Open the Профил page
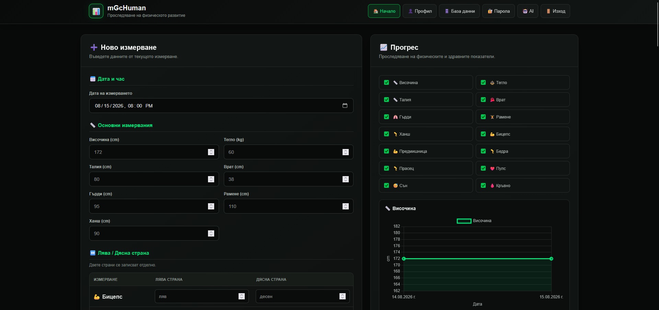 click(419, 11)
